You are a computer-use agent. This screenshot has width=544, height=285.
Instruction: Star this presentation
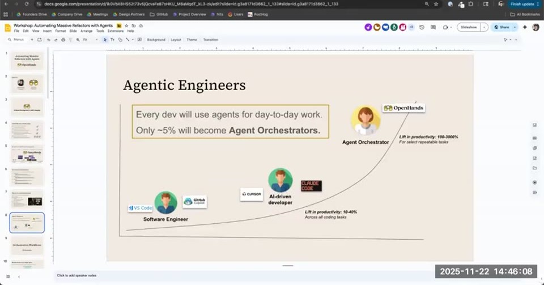[x=126, y=25]
